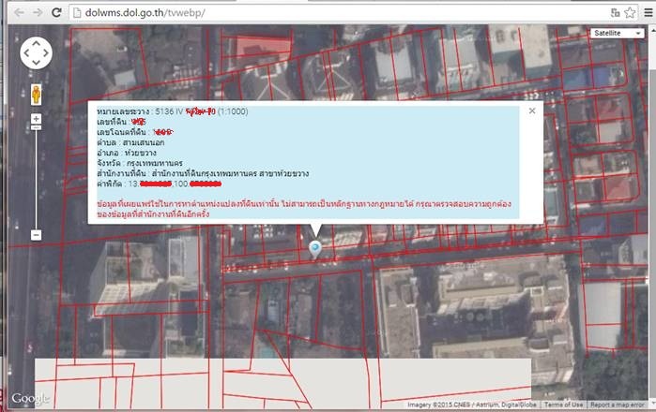This screenshot has height=412, width=656.
Task: Click the (1:1000) scale text
Action: pos(233,111)
